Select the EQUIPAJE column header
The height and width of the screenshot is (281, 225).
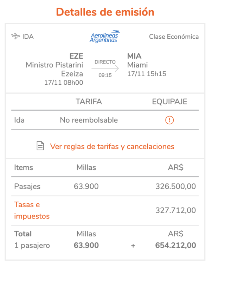(x=169, y=102)
